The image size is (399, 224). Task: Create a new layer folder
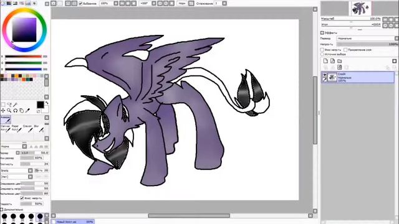pos(339,61)
